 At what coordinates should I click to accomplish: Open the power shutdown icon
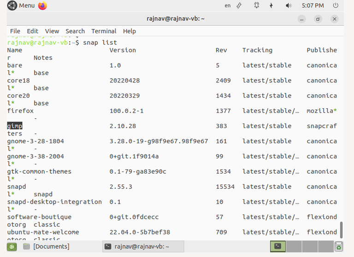(x=336, y=6)
